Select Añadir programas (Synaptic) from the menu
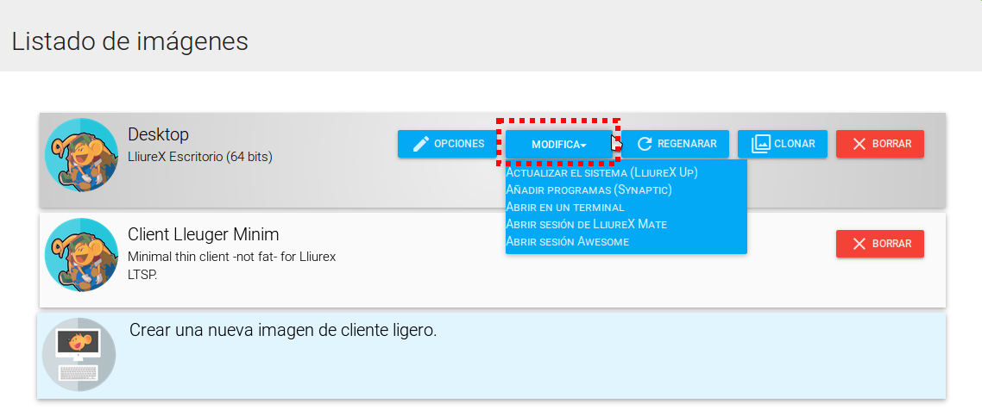 (x=589, y=189)
